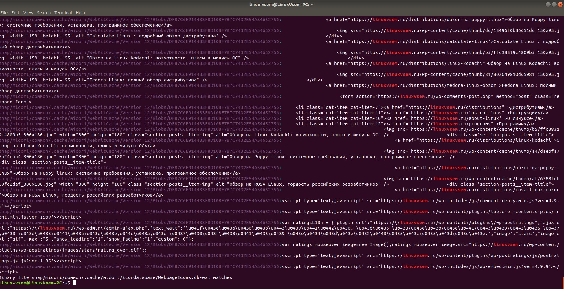Click the text 'Программы</a>'

click(517, 124)
